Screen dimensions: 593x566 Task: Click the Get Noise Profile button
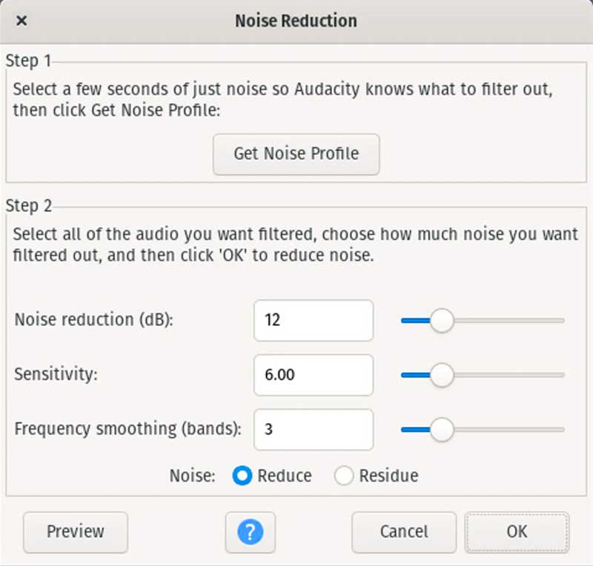296,154
